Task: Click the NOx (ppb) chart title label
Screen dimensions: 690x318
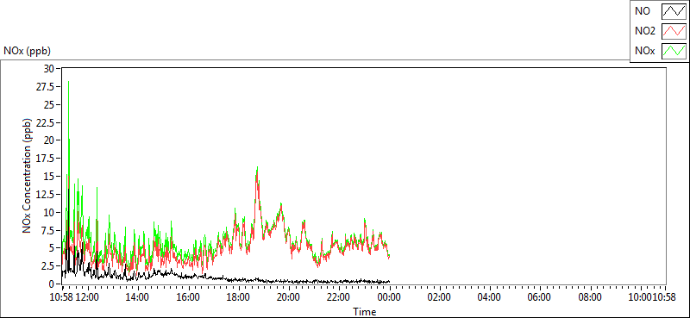Action: pos(28,51)
